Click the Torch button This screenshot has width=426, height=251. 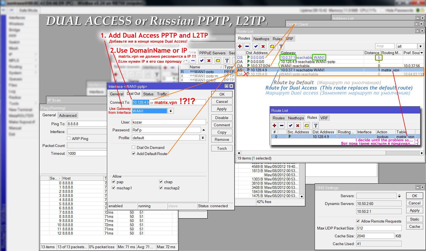click(x=222, y=148)
